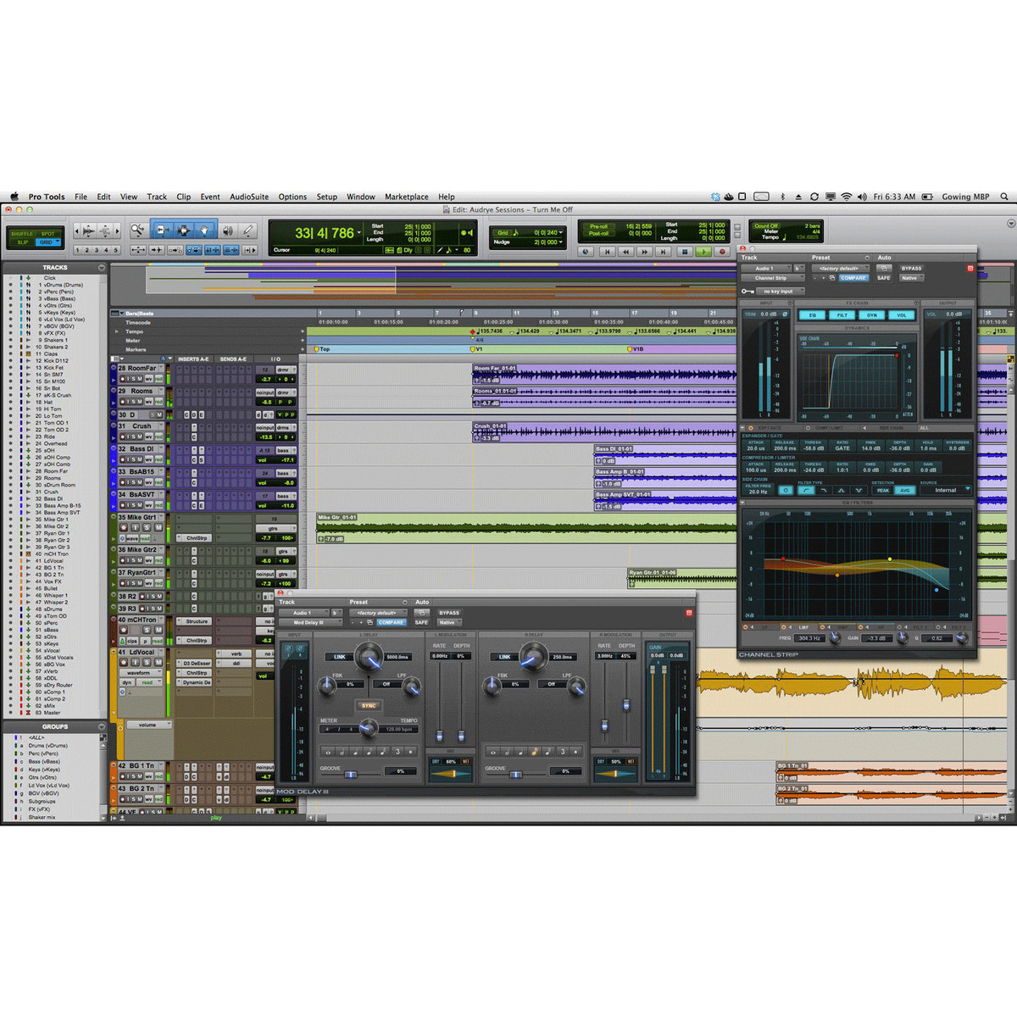Open the AudioSuite menu
This screenshot has height=1017, width=1017.
point(249,197)
